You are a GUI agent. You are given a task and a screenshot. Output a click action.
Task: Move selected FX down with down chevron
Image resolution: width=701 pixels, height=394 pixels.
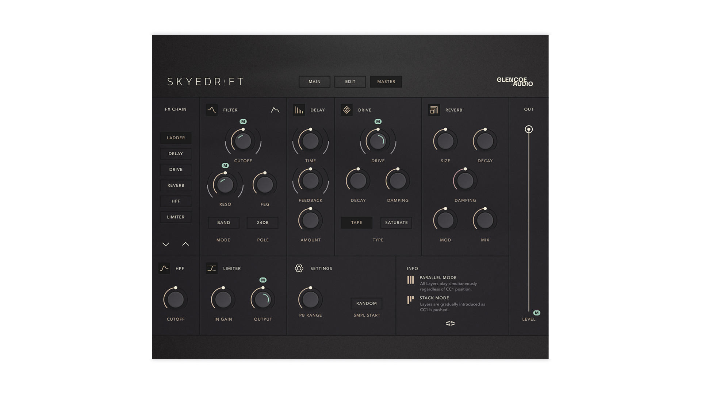pyautogui.click(x=166, y=244)
